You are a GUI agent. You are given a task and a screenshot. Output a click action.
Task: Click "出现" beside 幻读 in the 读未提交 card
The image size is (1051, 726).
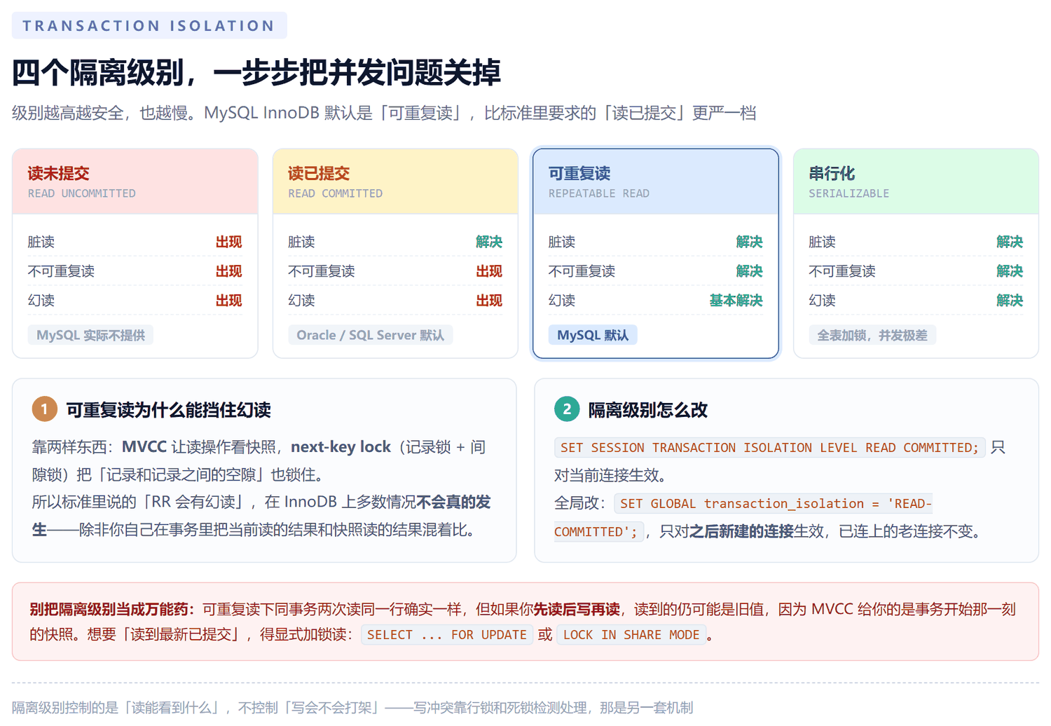(229, 301)
